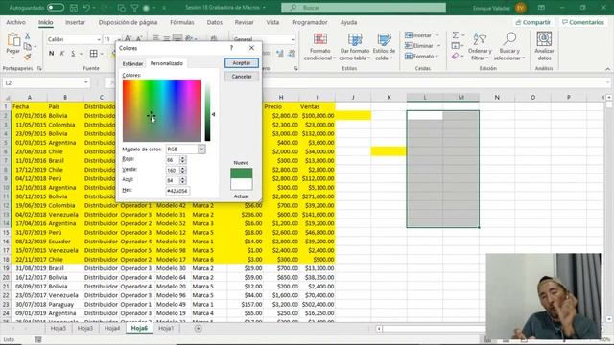Click the filter funnel icon in quick access toolbar

pos(134,8)
